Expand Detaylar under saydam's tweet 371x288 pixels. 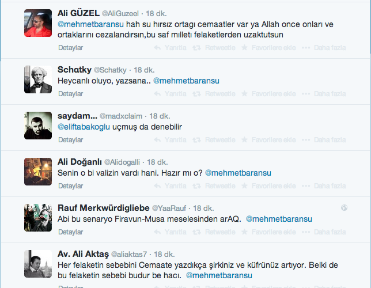(71, 139)
